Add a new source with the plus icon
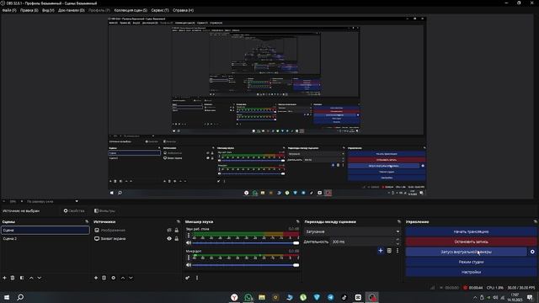Viewport: 539px width, 303px height. click(x=96, y=278)
